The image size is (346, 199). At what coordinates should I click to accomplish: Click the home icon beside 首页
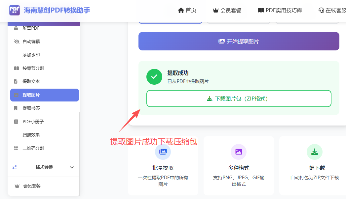[x=181, y=10]
